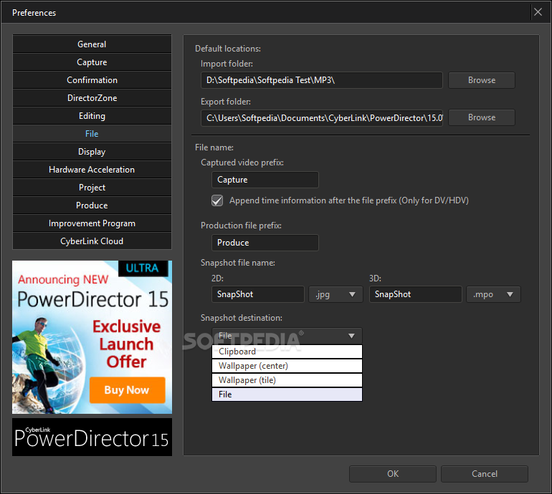552x494 pixels.
Task: Click the production file prefix field
Action: click(265, 243)
